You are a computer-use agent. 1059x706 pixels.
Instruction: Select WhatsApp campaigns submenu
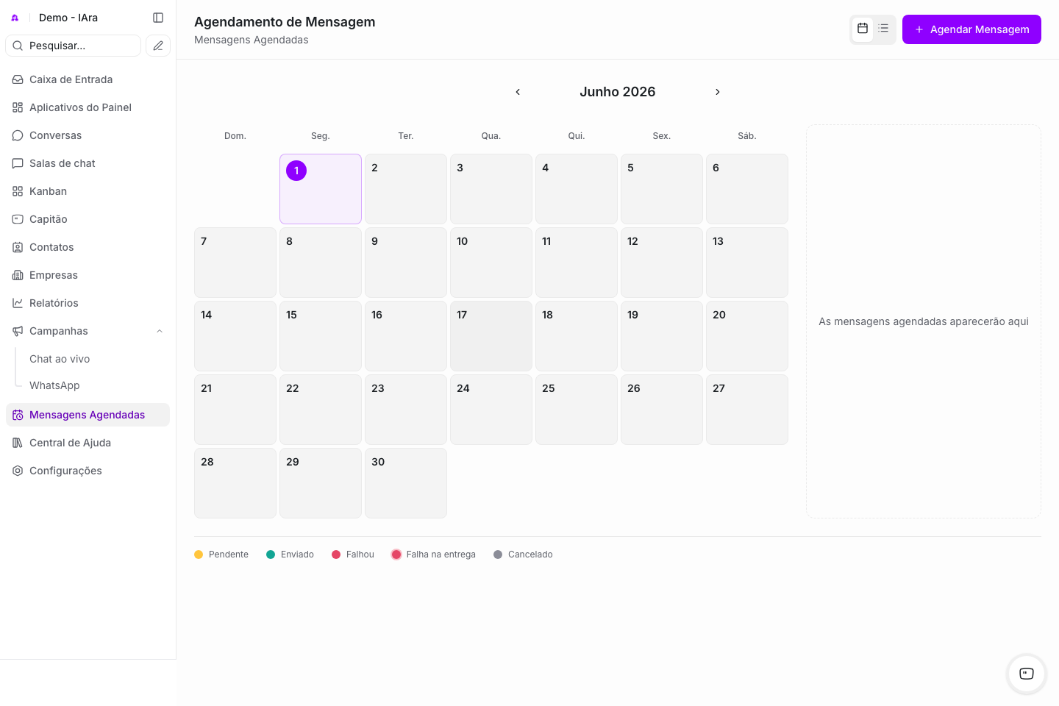(54, 385)
